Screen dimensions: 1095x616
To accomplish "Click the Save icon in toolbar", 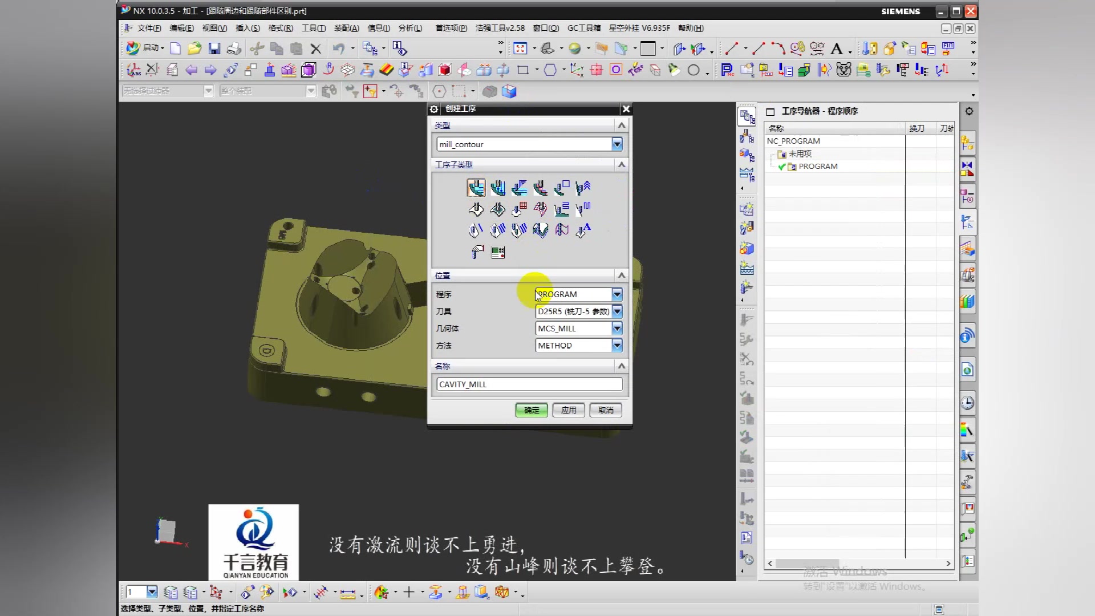I will (x=214, y=48).
